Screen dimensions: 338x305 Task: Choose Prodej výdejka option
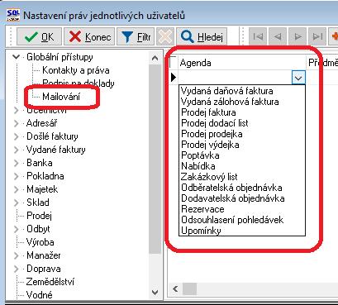point(210,145)
